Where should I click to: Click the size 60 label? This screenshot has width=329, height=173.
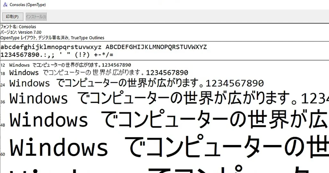click(3, 155)
